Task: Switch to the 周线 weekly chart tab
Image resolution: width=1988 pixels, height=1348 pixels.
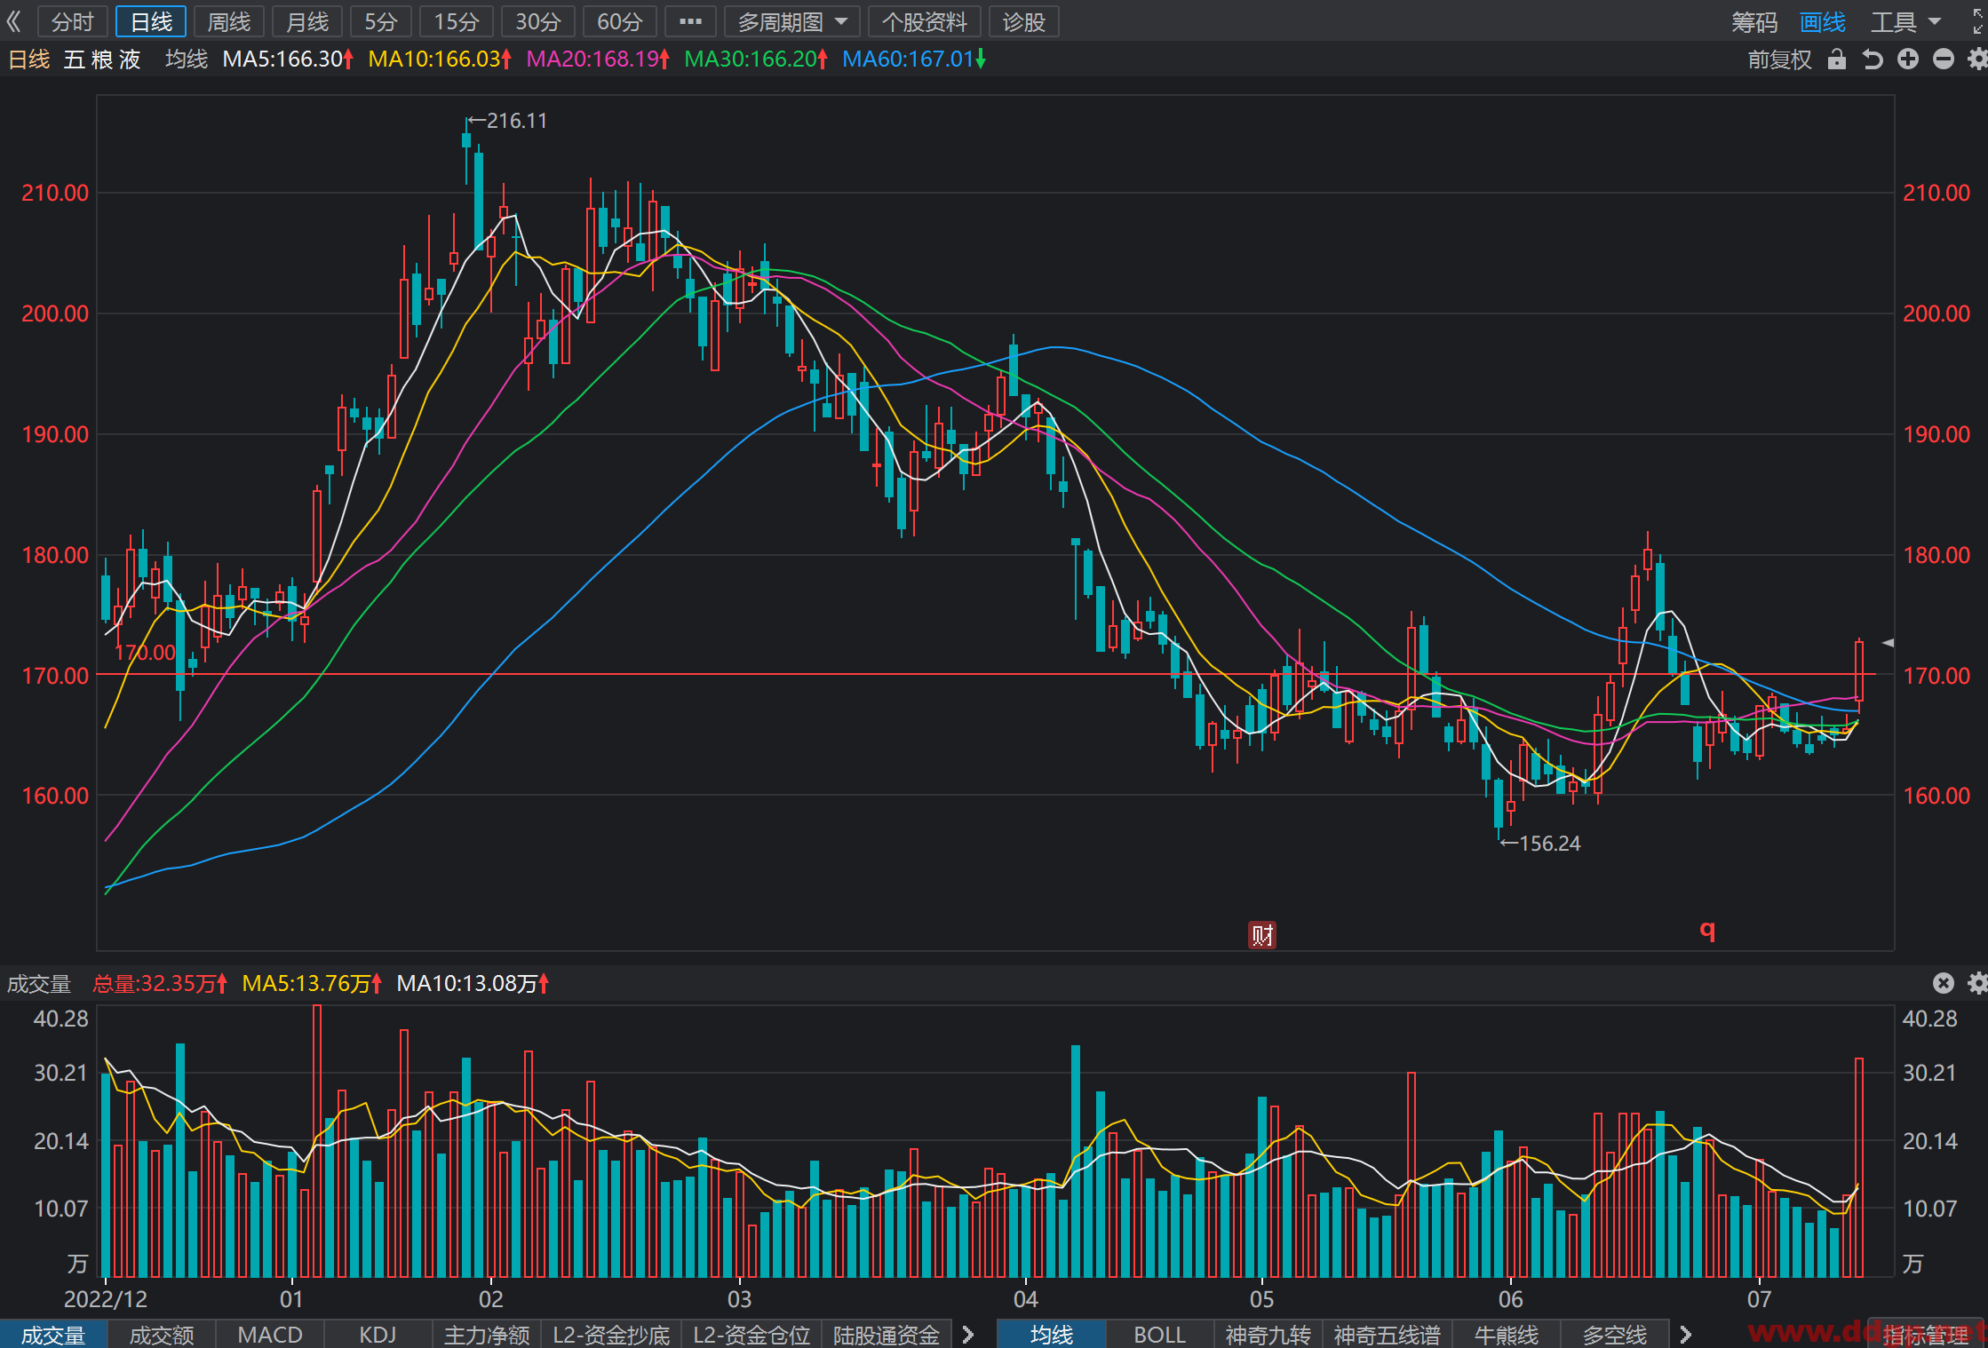Action: click(x=228, y=22)
